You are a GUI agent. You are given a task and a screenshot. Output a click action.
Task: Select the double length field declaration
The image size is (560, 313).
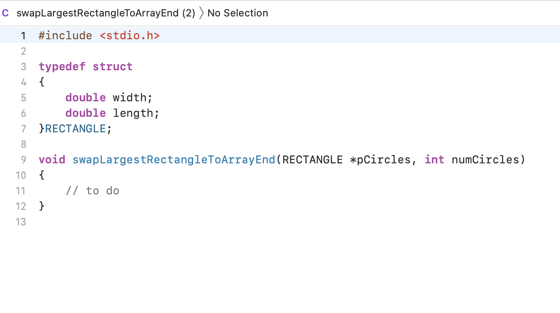[x=111, y=113]
